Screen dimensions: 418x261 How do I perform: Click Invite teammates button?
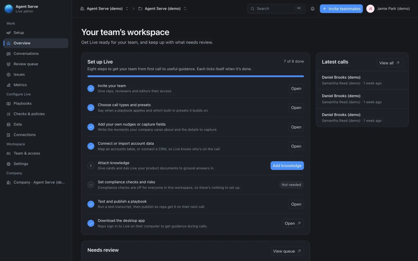click(341, 9)
